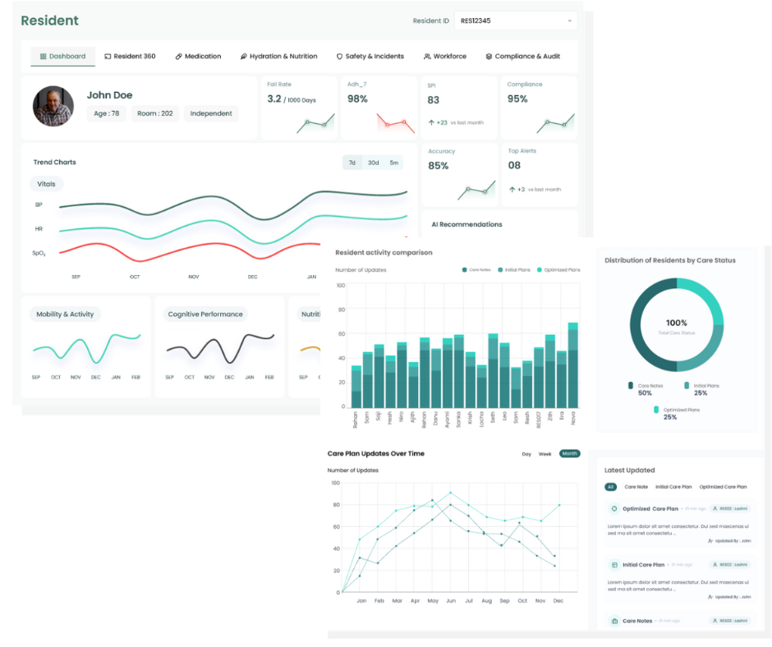
Task: Click the Compliance & Audit layers icon
Action: 489,57
